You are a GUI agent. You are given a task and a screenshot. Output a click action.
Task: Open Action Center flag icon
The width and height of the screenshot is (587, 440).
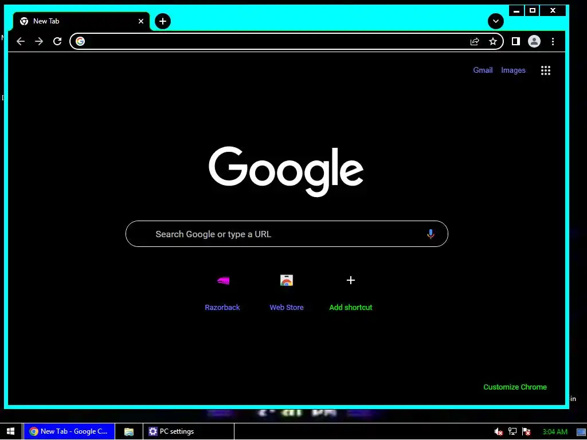click(x=526, y=432)
